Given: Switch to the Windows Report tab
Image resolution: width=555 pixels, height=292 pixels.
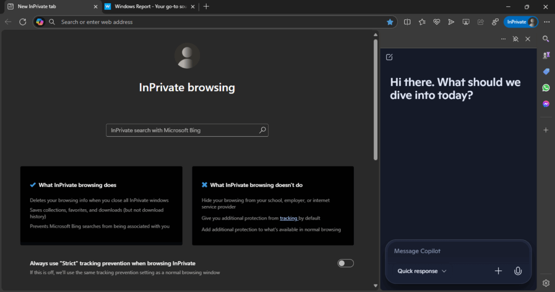Looking at the screenshot, I should coord(150,6).
